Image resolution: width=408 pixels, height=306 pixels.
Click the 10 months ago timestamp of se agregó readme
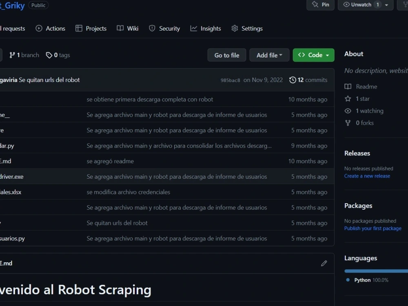pyautogui.click(x=308, y=161)
